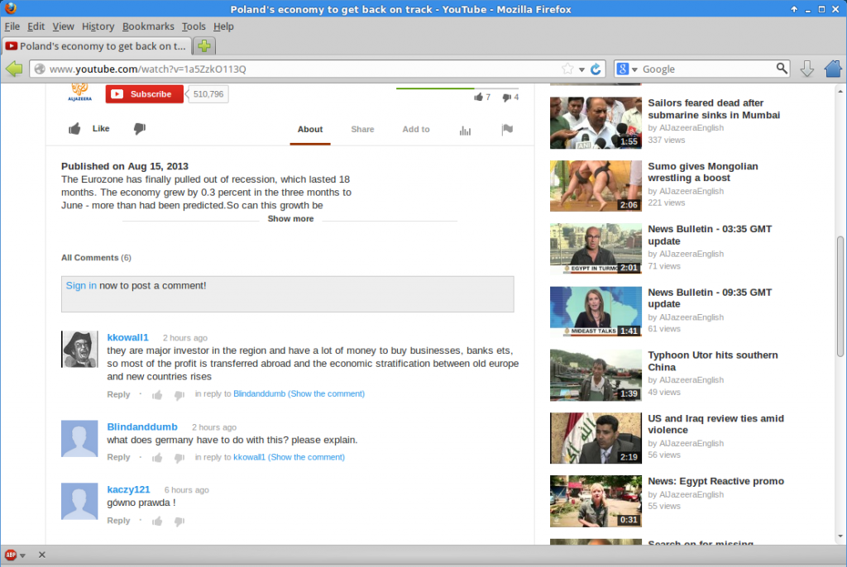Open the video statistics bar-chart icon

(465, 130)
